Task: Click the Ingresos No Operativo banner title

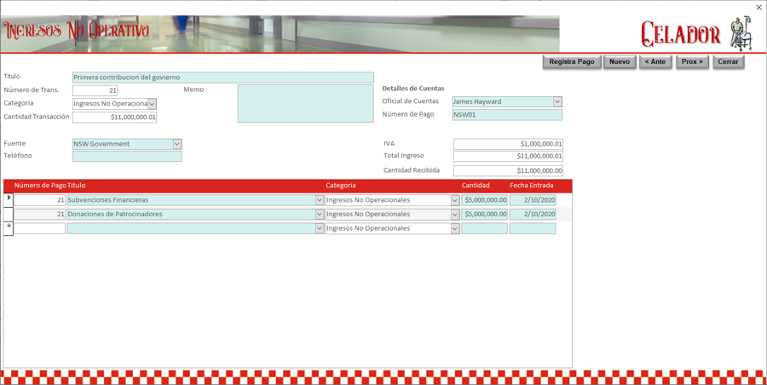Action: pyautogui.click(x=76, y=32)
